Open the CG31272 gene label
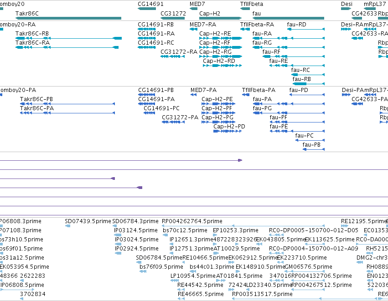The width and height of the screenshot is (388, 301). pos(173,13)
